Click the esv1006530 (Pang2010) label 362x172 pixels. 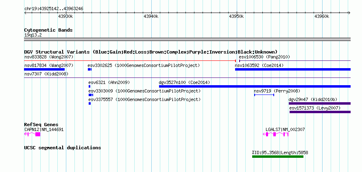coord(264,57)
